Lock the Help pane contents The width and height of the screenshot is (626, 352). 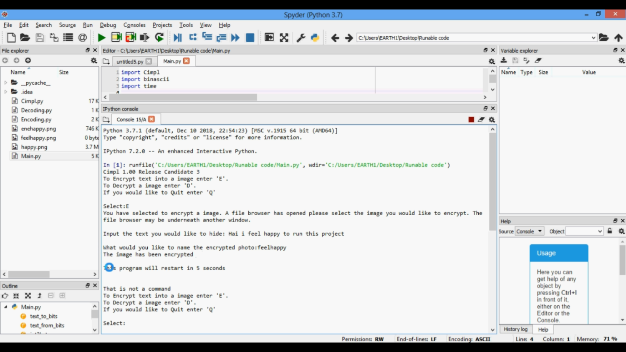click(610, 231)
